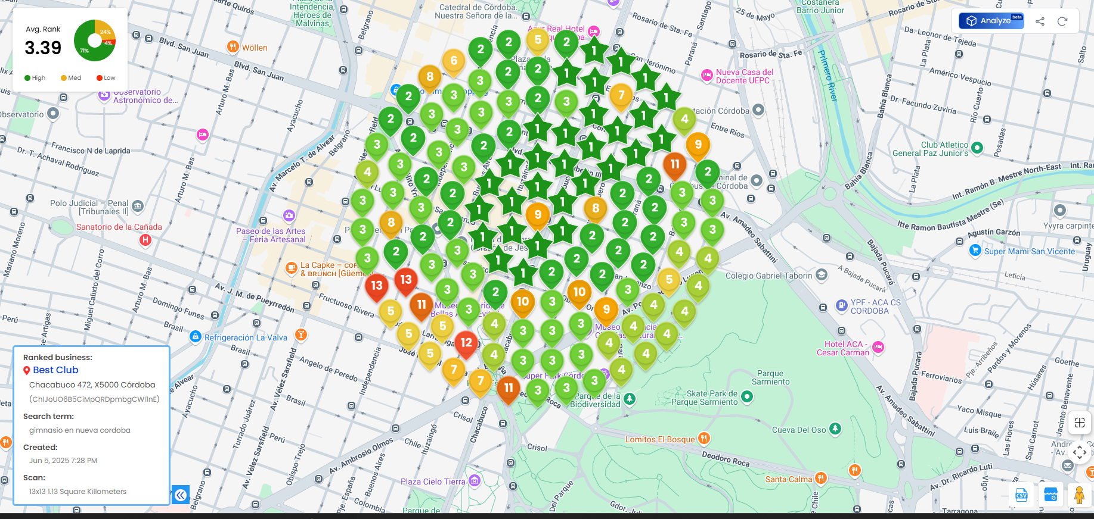1094x519 pixels.
Task: Click the Parque Sarmiento map label
Action: click(x=770, y=378)
